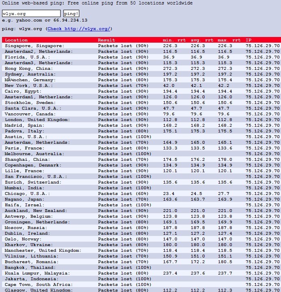Click the Haifa, Israel location text
The width and height of the screenshot is (281, 292).
coord(25,205)
